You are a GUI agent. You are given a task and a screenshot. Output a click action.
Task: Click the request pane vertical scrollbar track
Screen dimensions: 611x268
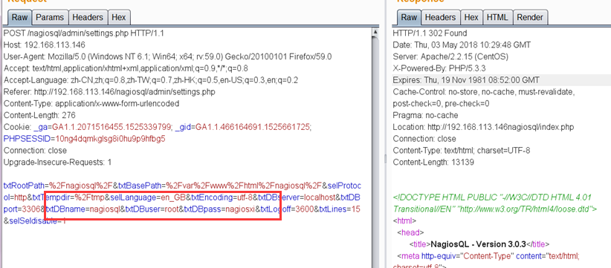[x=375, y=156]
